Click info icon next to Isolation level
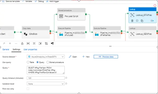This screenshot has height=94, width=158. click(66, 84)
